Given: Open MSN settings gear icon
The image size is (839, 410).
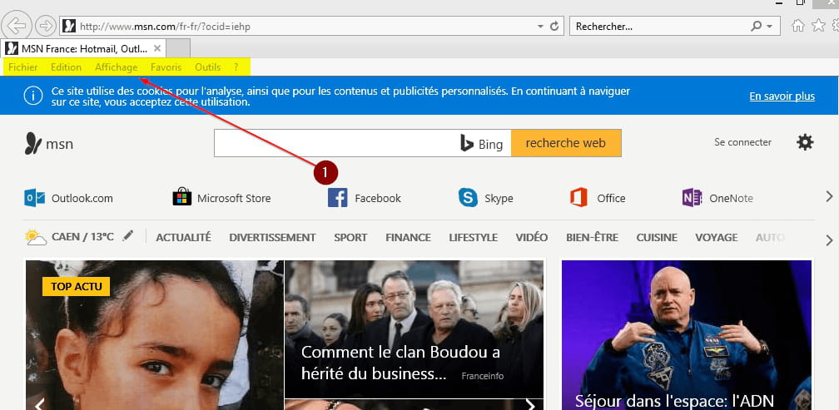Looking at the screenshot, I should point(805,142).
